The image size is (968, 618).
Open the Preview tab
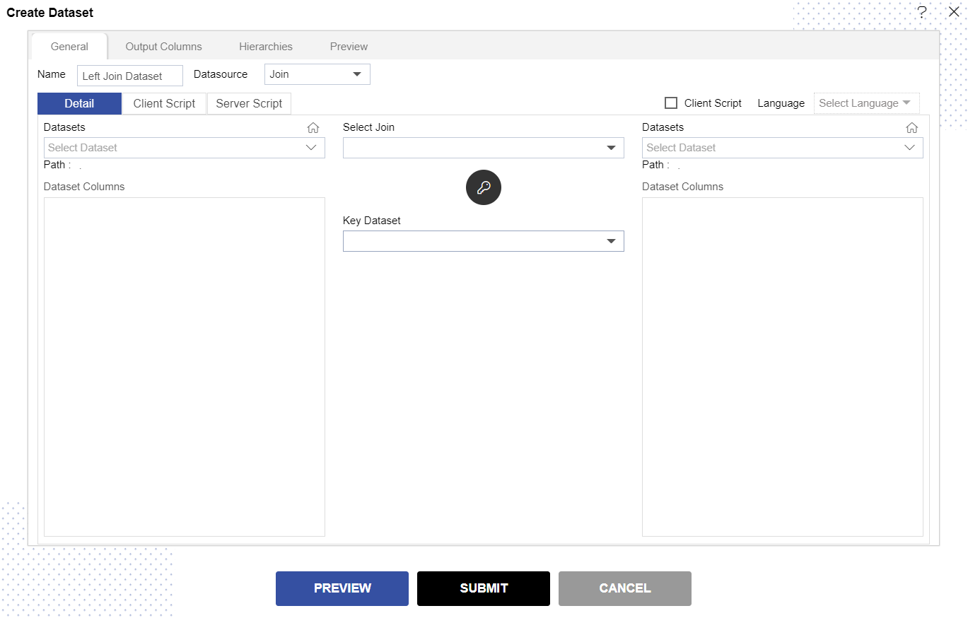(x=349, y=47)
